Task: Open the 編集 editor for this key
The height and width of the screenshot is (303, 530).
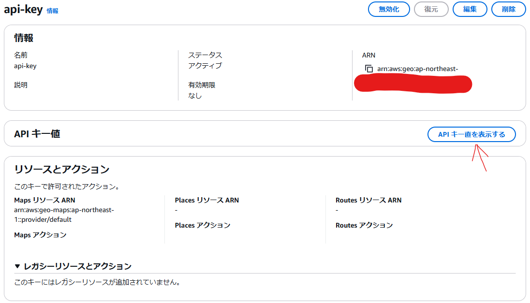Action: 470,9
